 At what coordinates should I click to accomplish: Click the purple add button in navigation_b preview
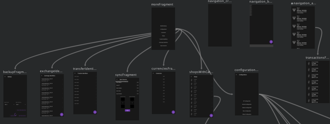[x=271, y=42]
